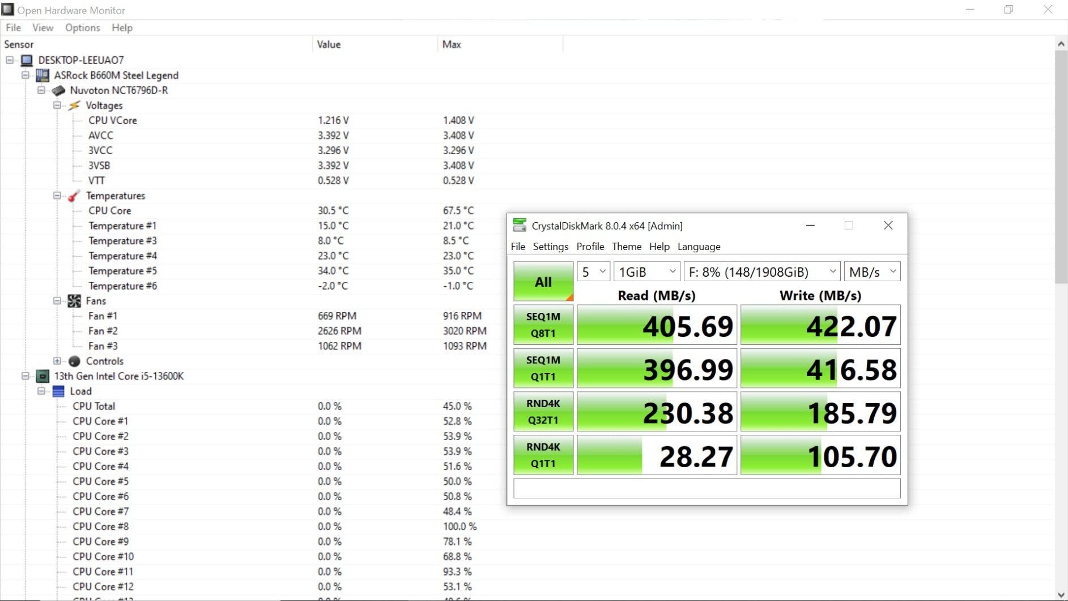The width and height of the screenshot is (1068, 601).
Task: Start the SEQ1M Q8T1 test
Action: point(543,325)
